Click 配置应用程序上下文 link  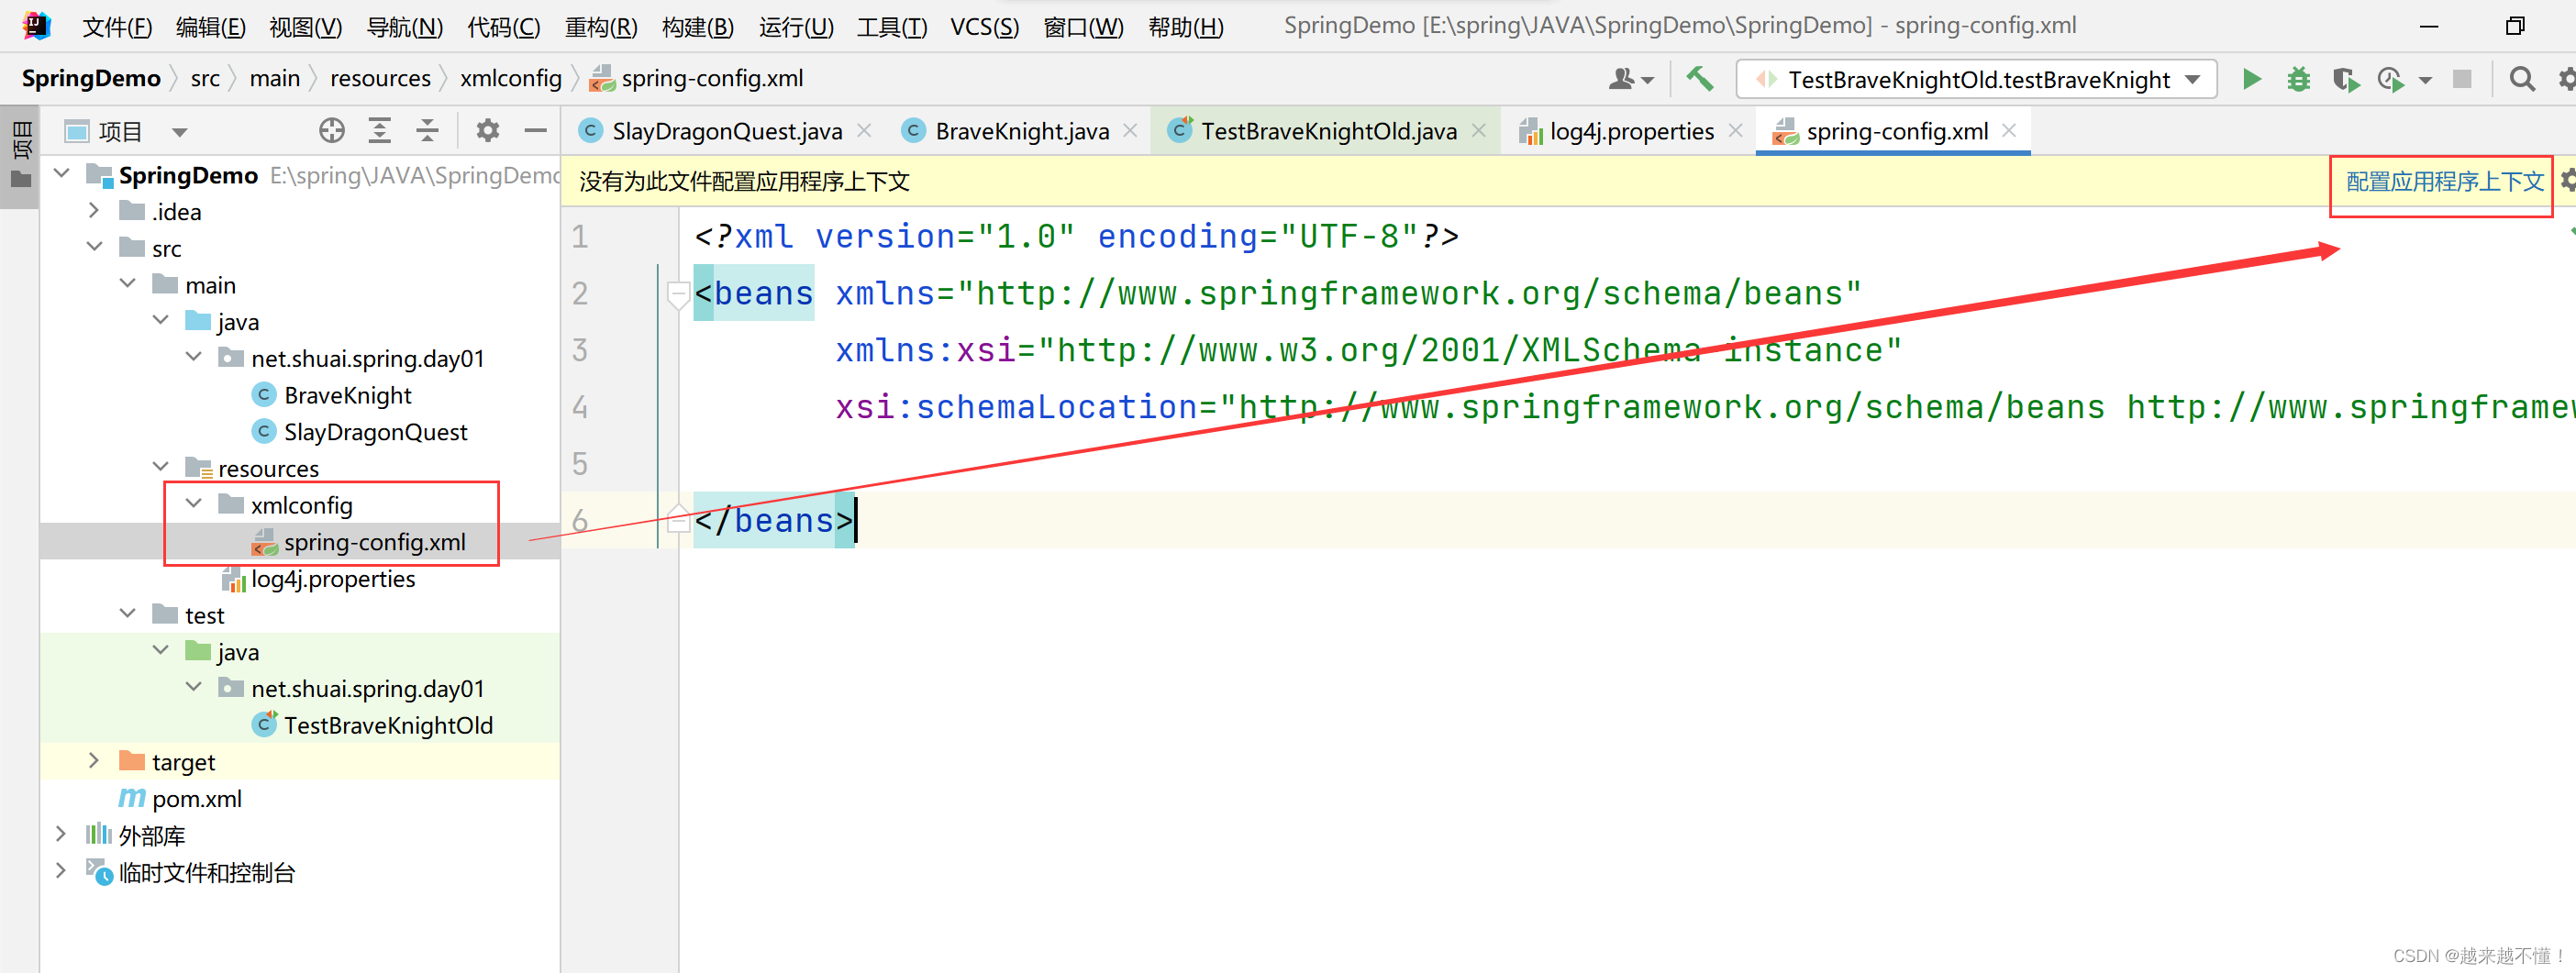coord(2445,182)
